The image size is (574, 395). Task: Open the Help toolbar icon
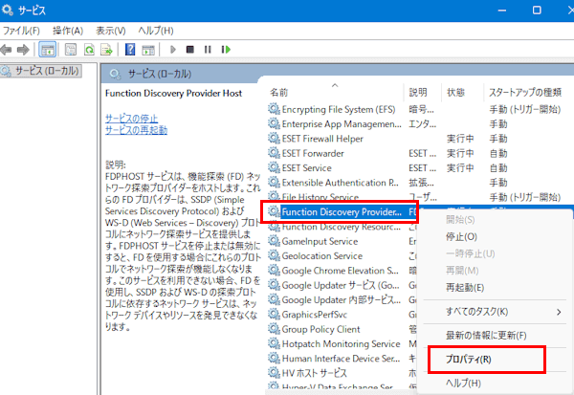click(x=130, y=50)
